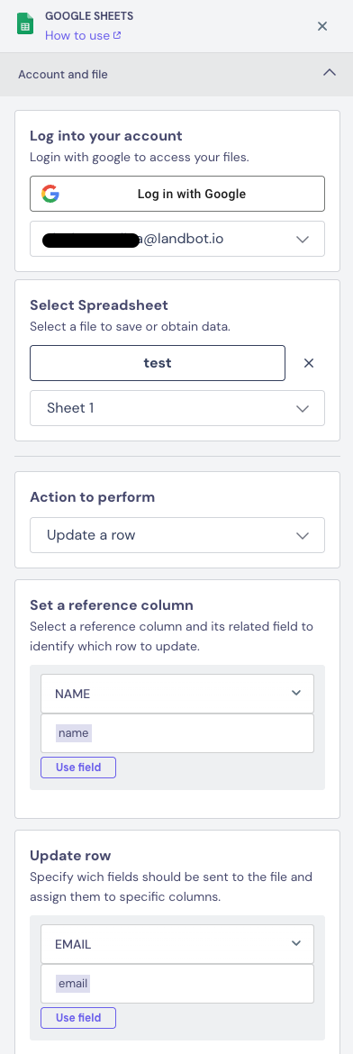Click the test spreadsheet file button

click(158, 363)
